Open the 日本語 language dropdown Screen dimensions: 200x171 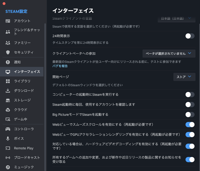[x=177, y=19]
